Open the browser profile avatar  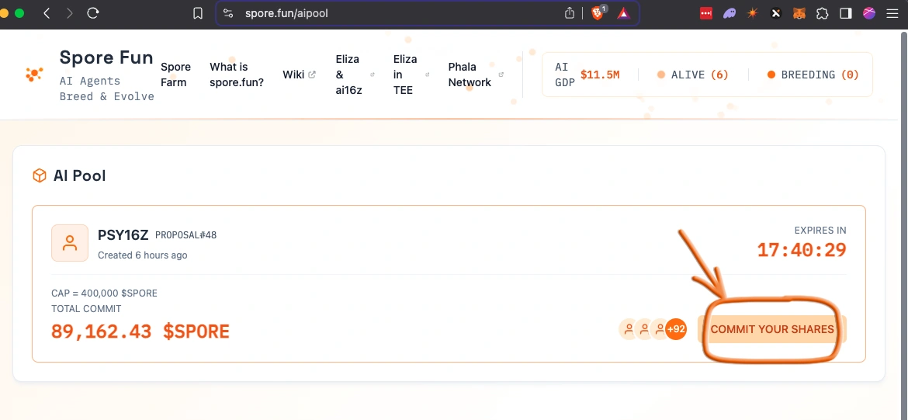click(x=869, y=13)
